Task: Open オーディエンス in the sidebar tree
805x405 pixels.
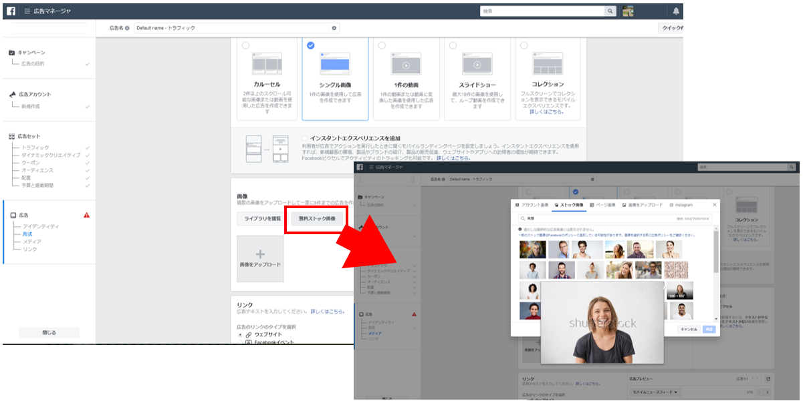Action: click(x=37, y=170)
